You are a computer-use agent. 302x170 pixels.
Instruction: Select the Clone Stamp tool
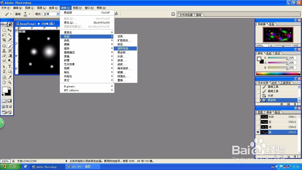click(x=4, y=51)
